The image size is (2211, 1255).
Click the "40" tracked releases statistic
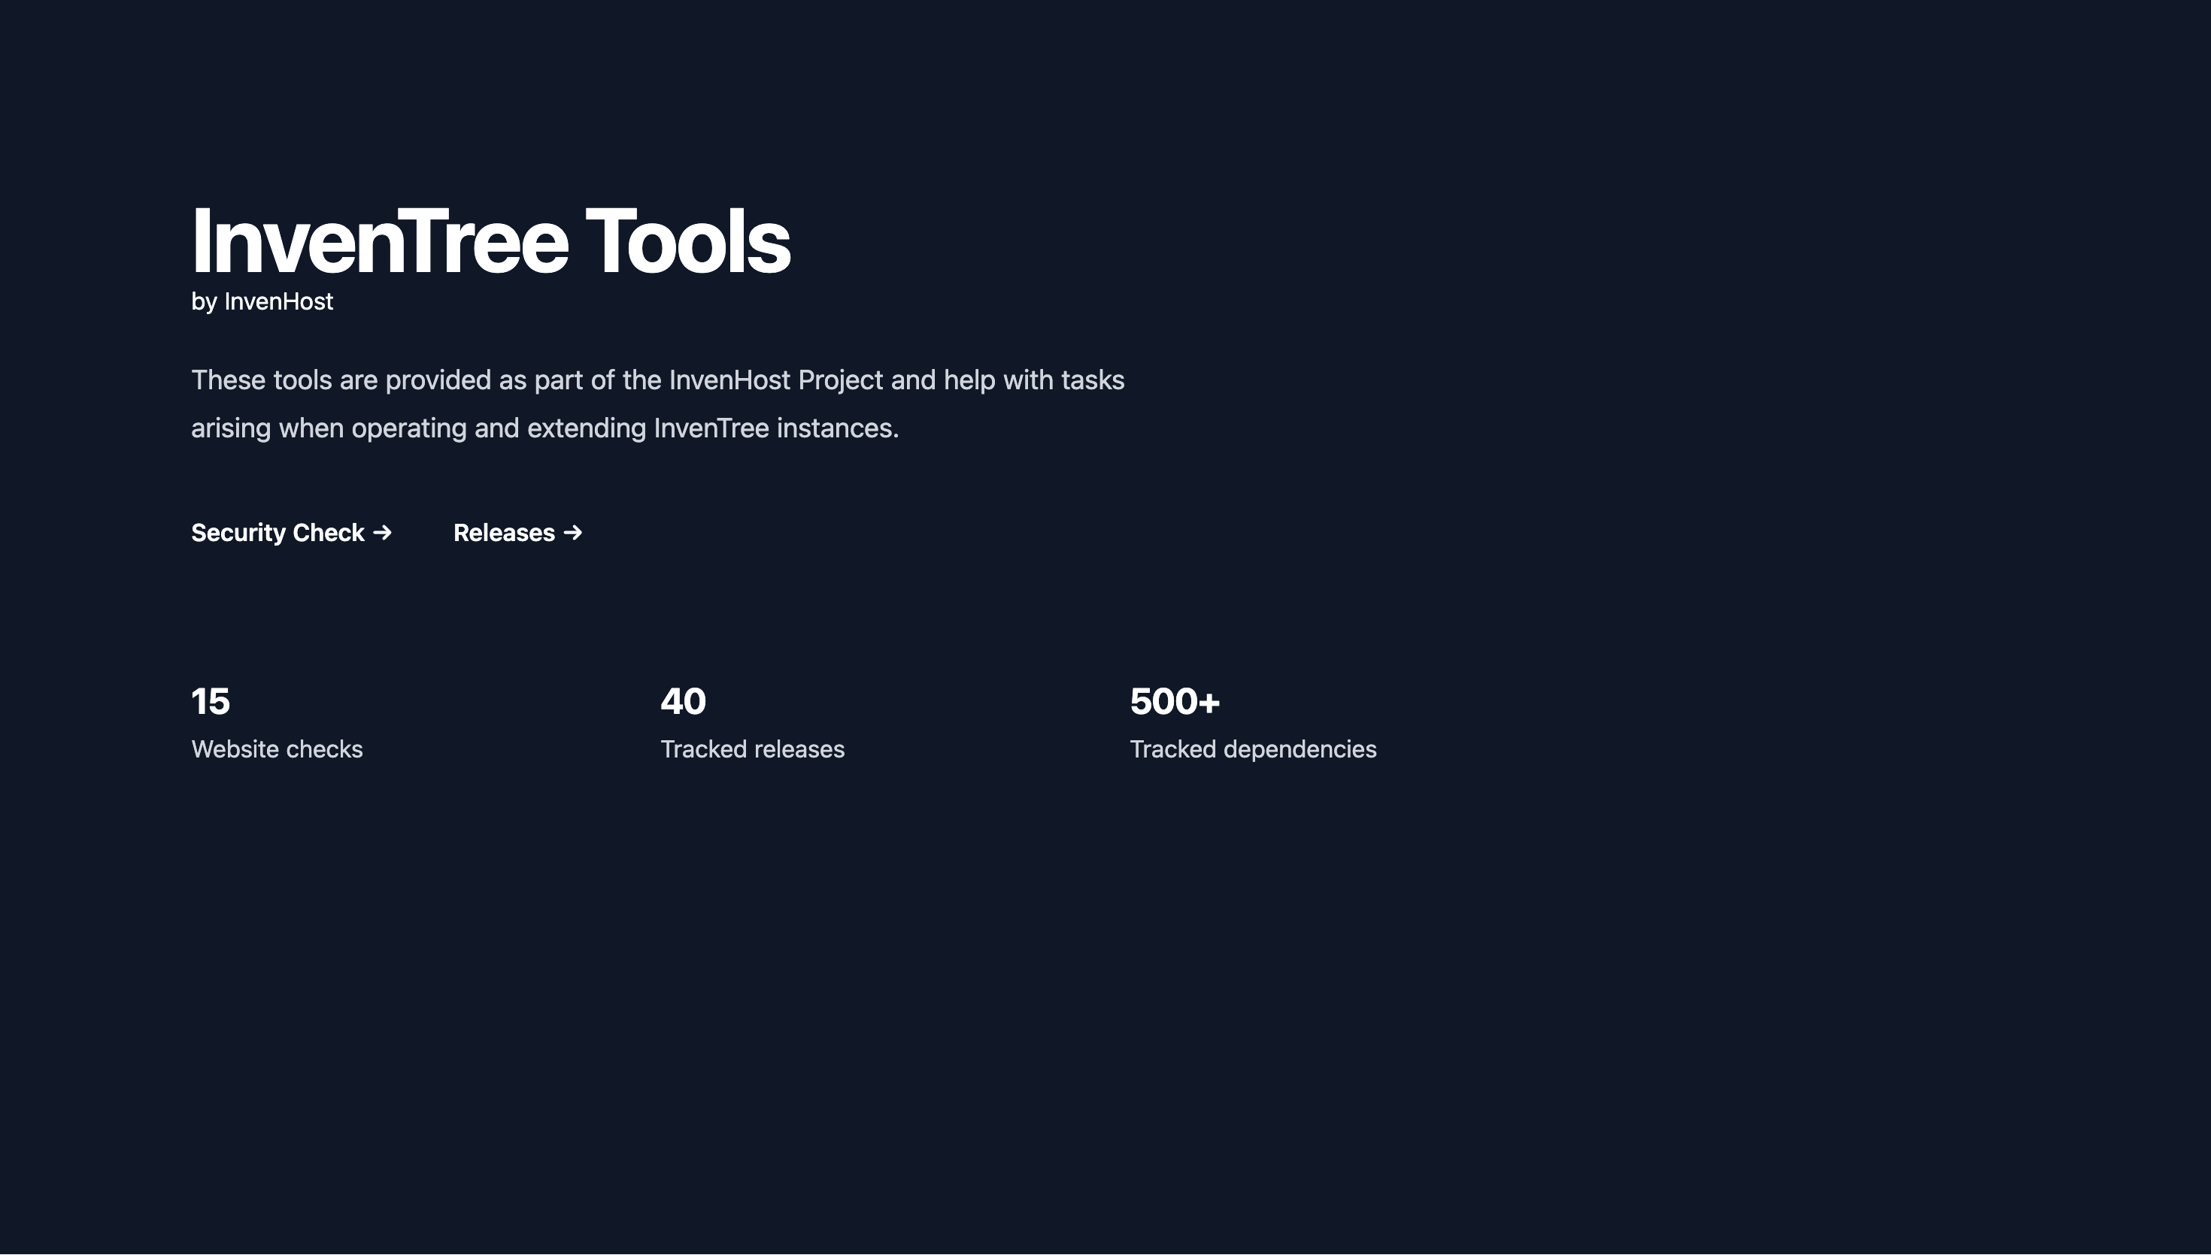pos(682,702)
